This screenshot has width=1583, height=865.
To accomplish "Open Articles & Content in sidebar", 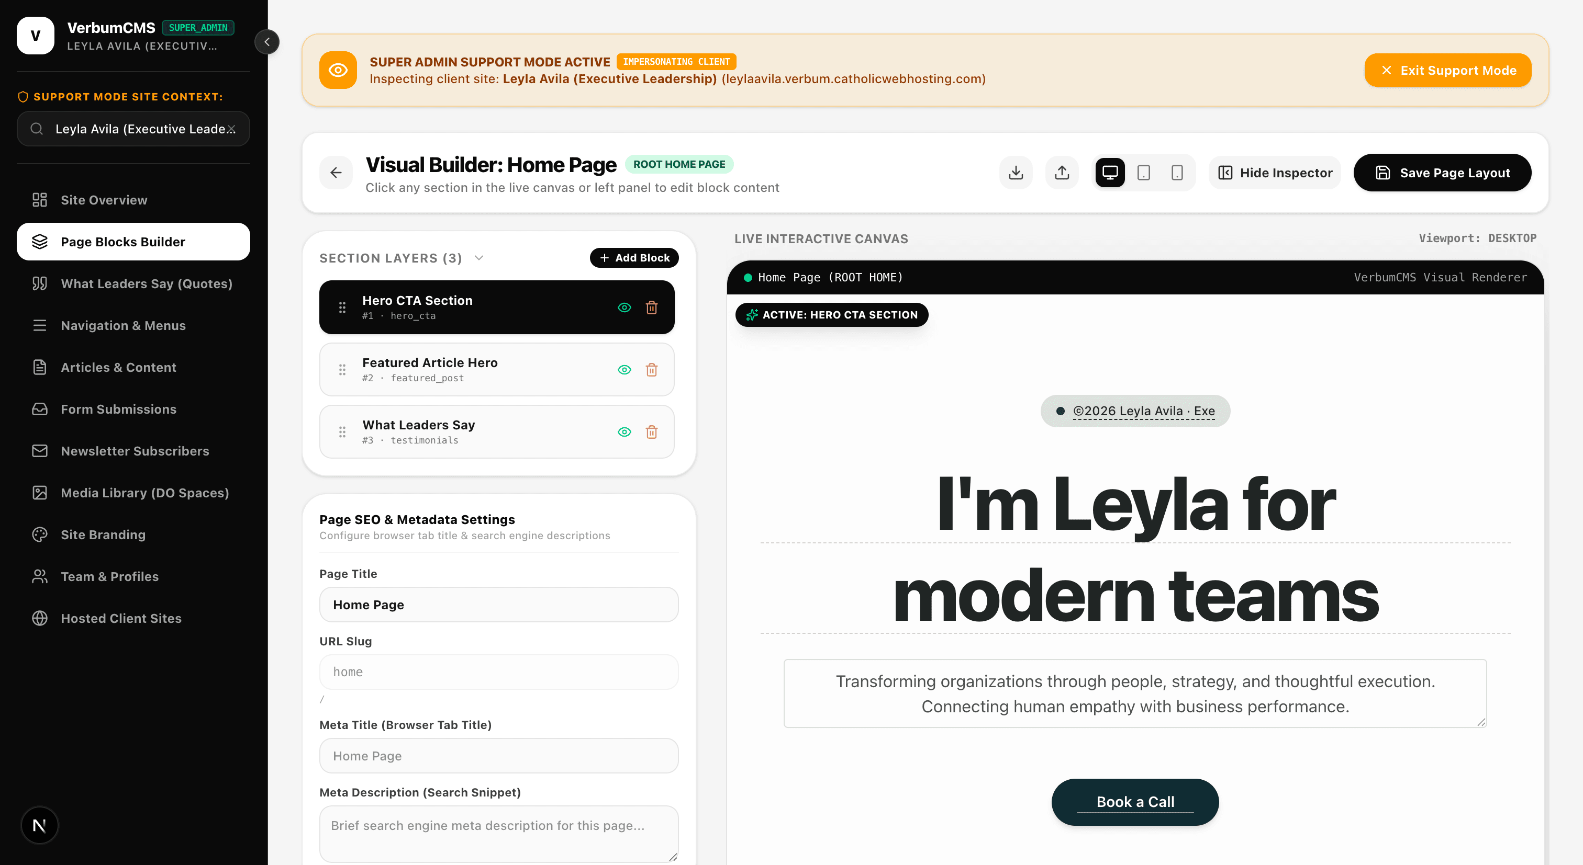I will 133,367.
